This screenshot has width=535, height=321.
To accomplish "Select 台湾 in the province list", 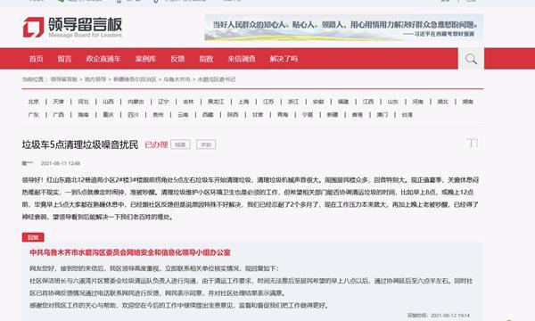I will [x=407, y=115].
